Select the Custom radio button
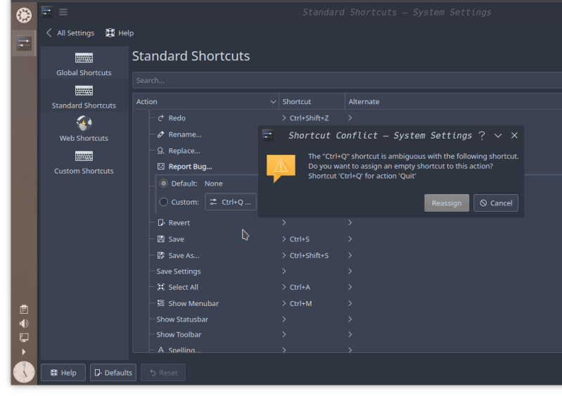The image size is (562, 396). coord(163,202)
